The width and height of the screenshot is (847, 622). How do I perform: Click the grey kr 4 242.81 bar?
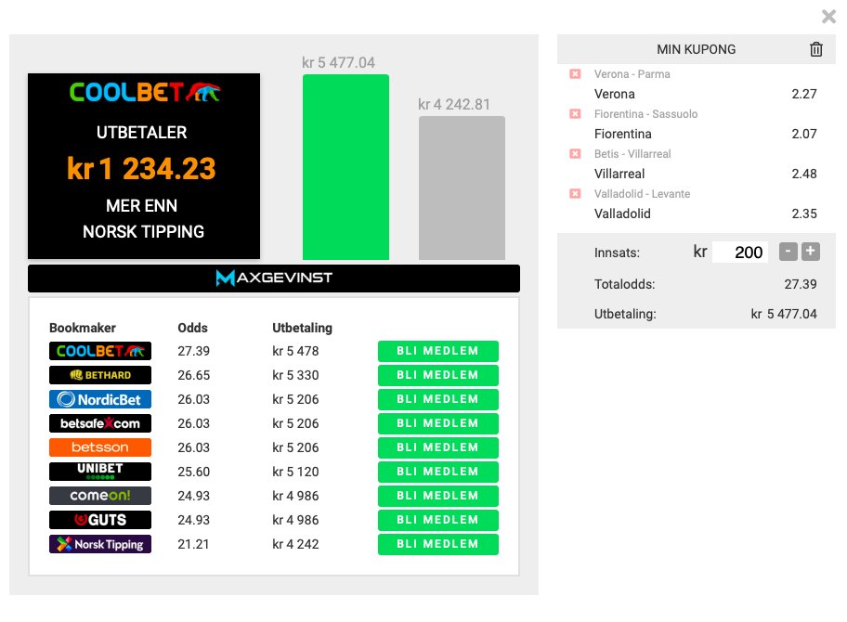pos(462,188)
